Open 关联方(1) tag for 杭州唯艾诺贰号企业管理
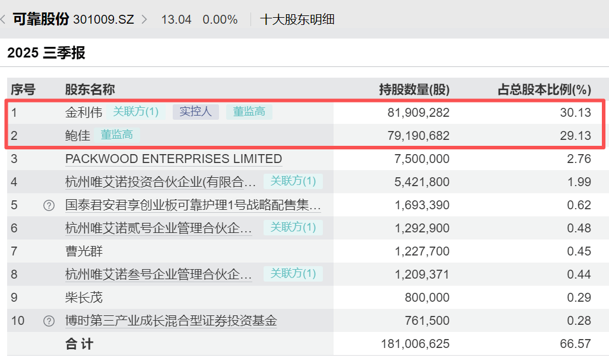 (x=293, y=227)
